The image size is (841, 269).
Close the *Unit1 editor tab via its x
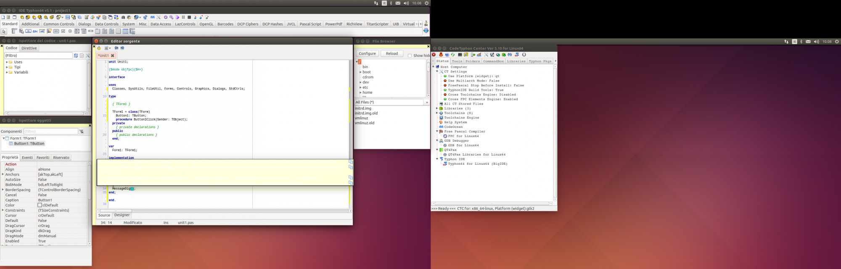pyautogui.click(x=112, y=55)
